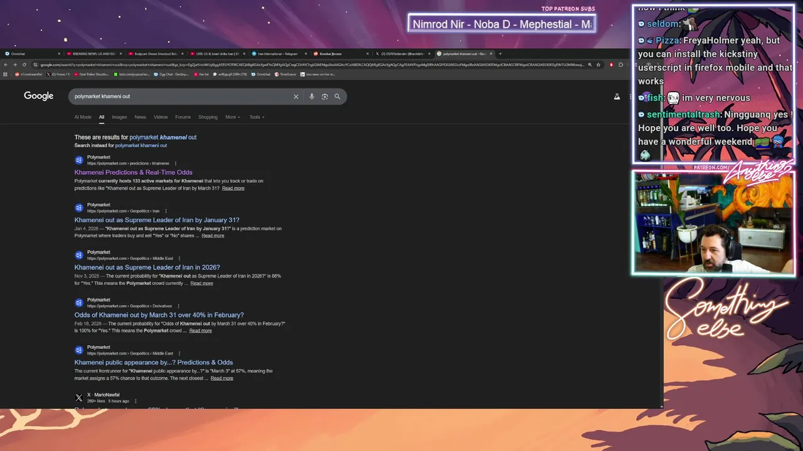This screenshot has height=451, width=803.
Task: Open the zoom magnifier icon in address bar
Action: click(x=590, y=65)
